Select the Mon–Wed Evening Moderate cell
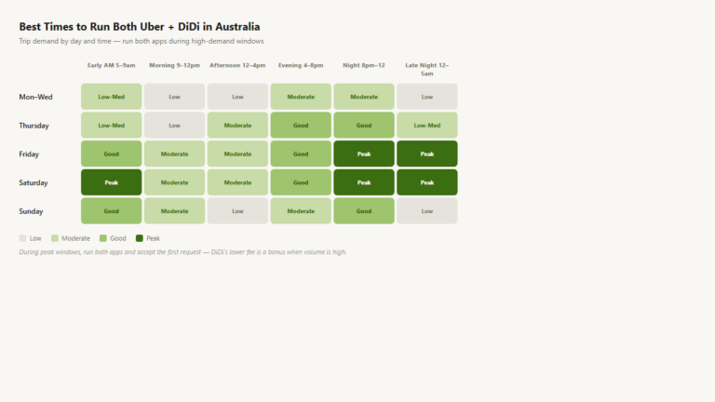The height and width of the screenshot is (402, 715). coord(301,97)
